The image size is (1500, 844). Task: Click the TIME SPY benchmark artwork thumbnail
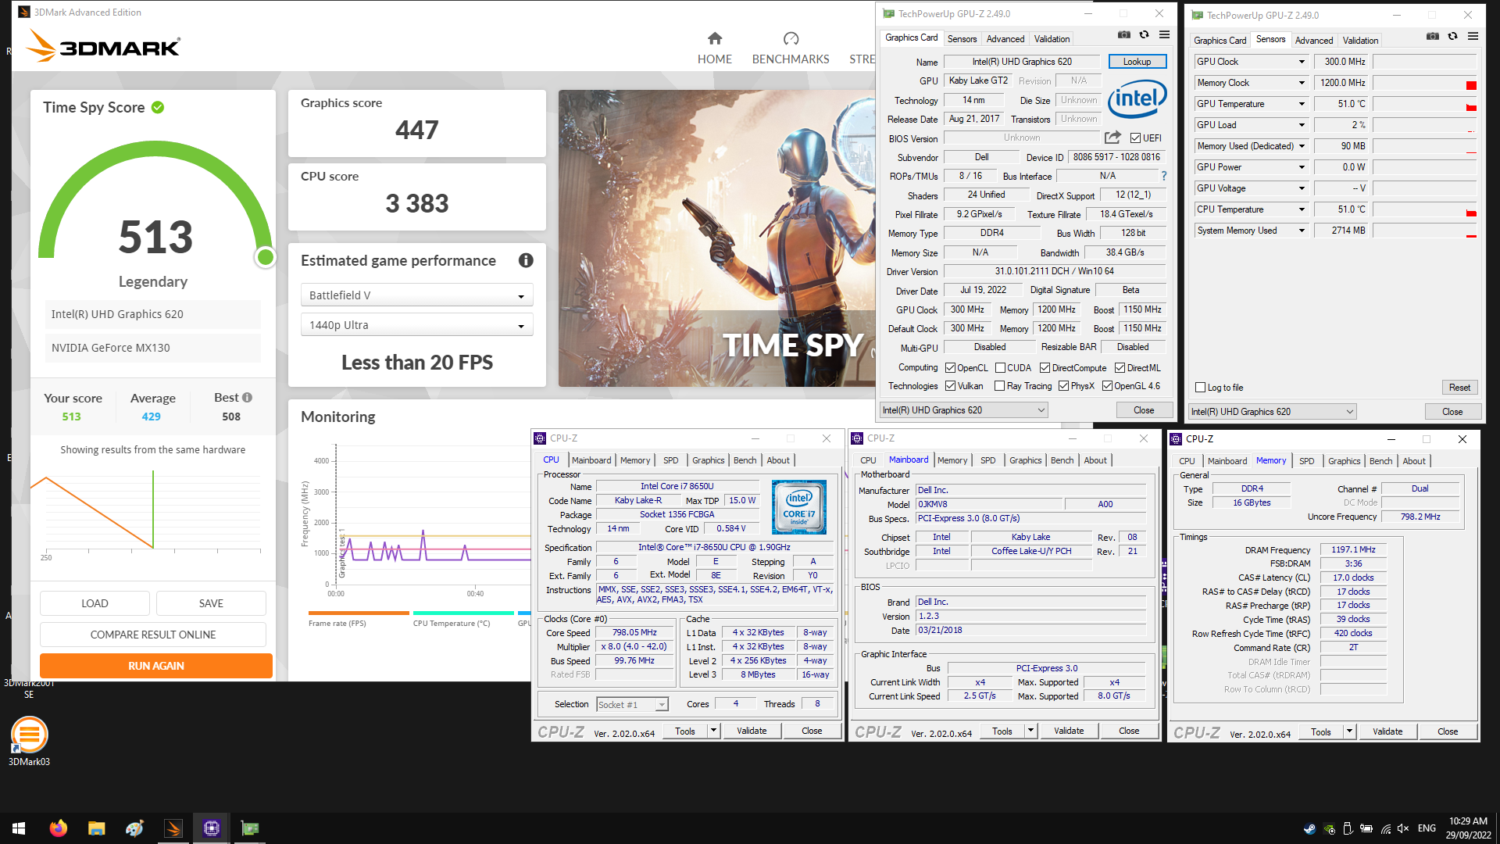pos(716,238)
